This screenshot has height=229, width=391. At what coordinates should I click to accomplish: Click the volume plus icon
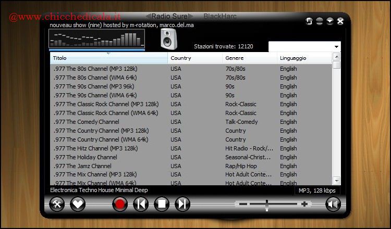pos(304,204)
